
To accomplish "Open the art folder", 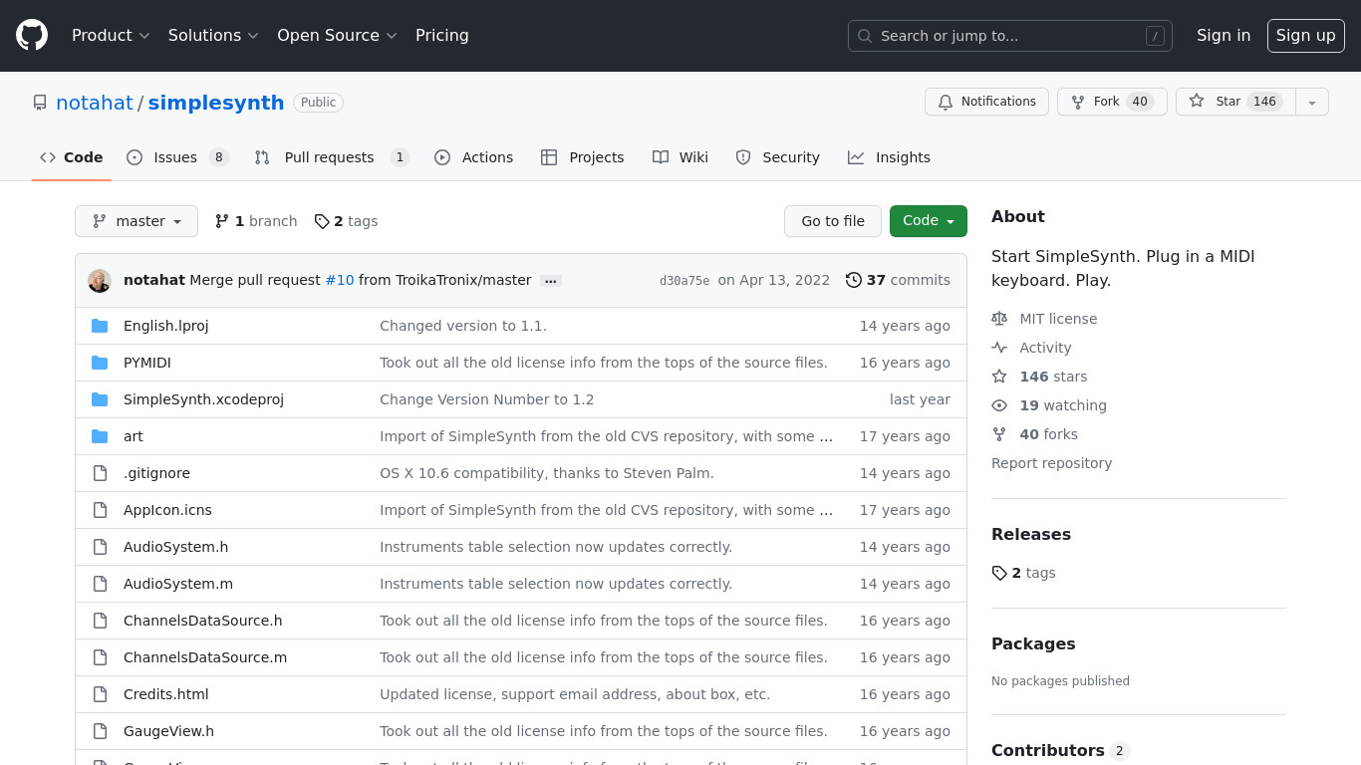I will pos(134,436).
